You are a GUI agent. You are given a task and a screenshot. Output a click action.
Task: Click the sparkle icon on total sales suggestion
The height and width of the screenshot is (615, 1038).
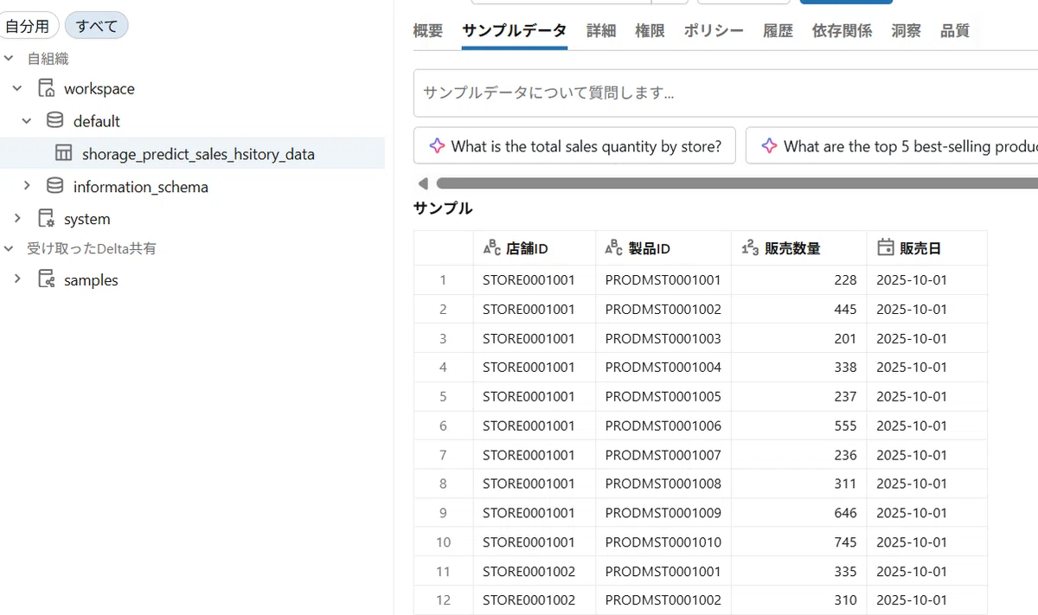pyautogui.click(x=437, y=146)
